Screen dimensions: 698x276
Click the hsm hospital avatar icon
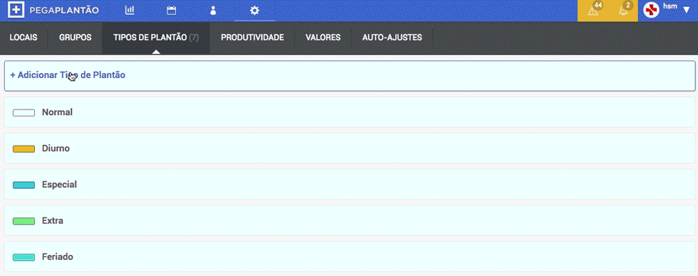[x=651, y=10]
